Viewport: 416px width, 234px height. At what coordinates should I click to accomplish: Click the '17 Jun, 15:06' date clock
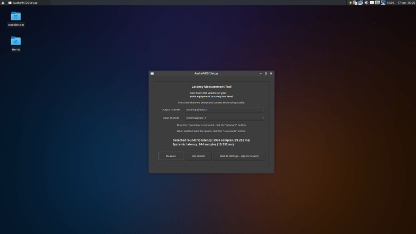[x=406, y=3]
